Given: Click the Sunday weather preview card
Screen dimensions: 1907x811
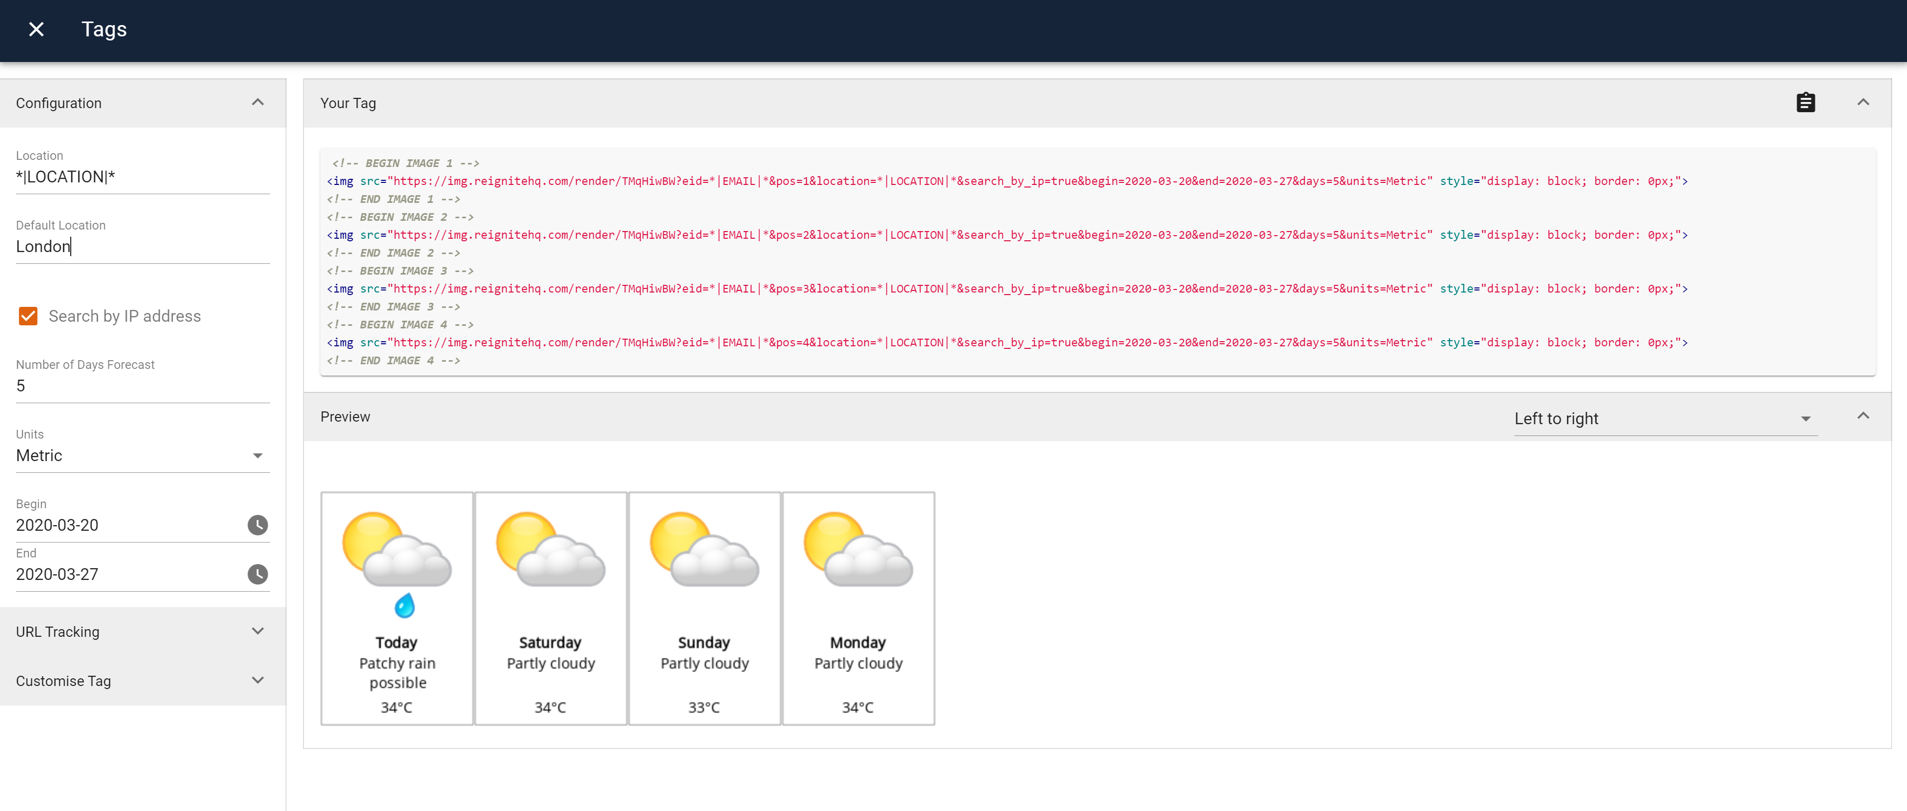Looking at the screenshot, I should 704,608.
